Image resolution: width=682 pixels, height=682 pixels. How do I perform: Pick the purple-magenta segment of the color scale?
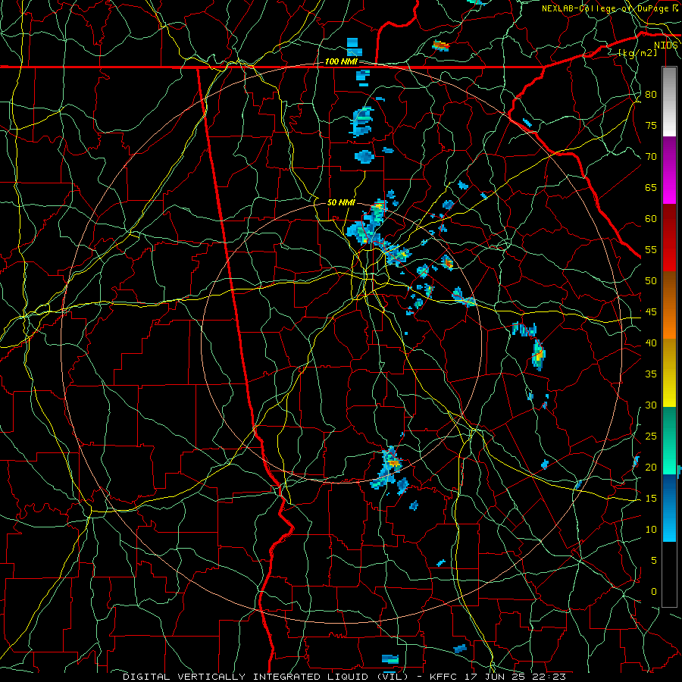click(669, 170)
